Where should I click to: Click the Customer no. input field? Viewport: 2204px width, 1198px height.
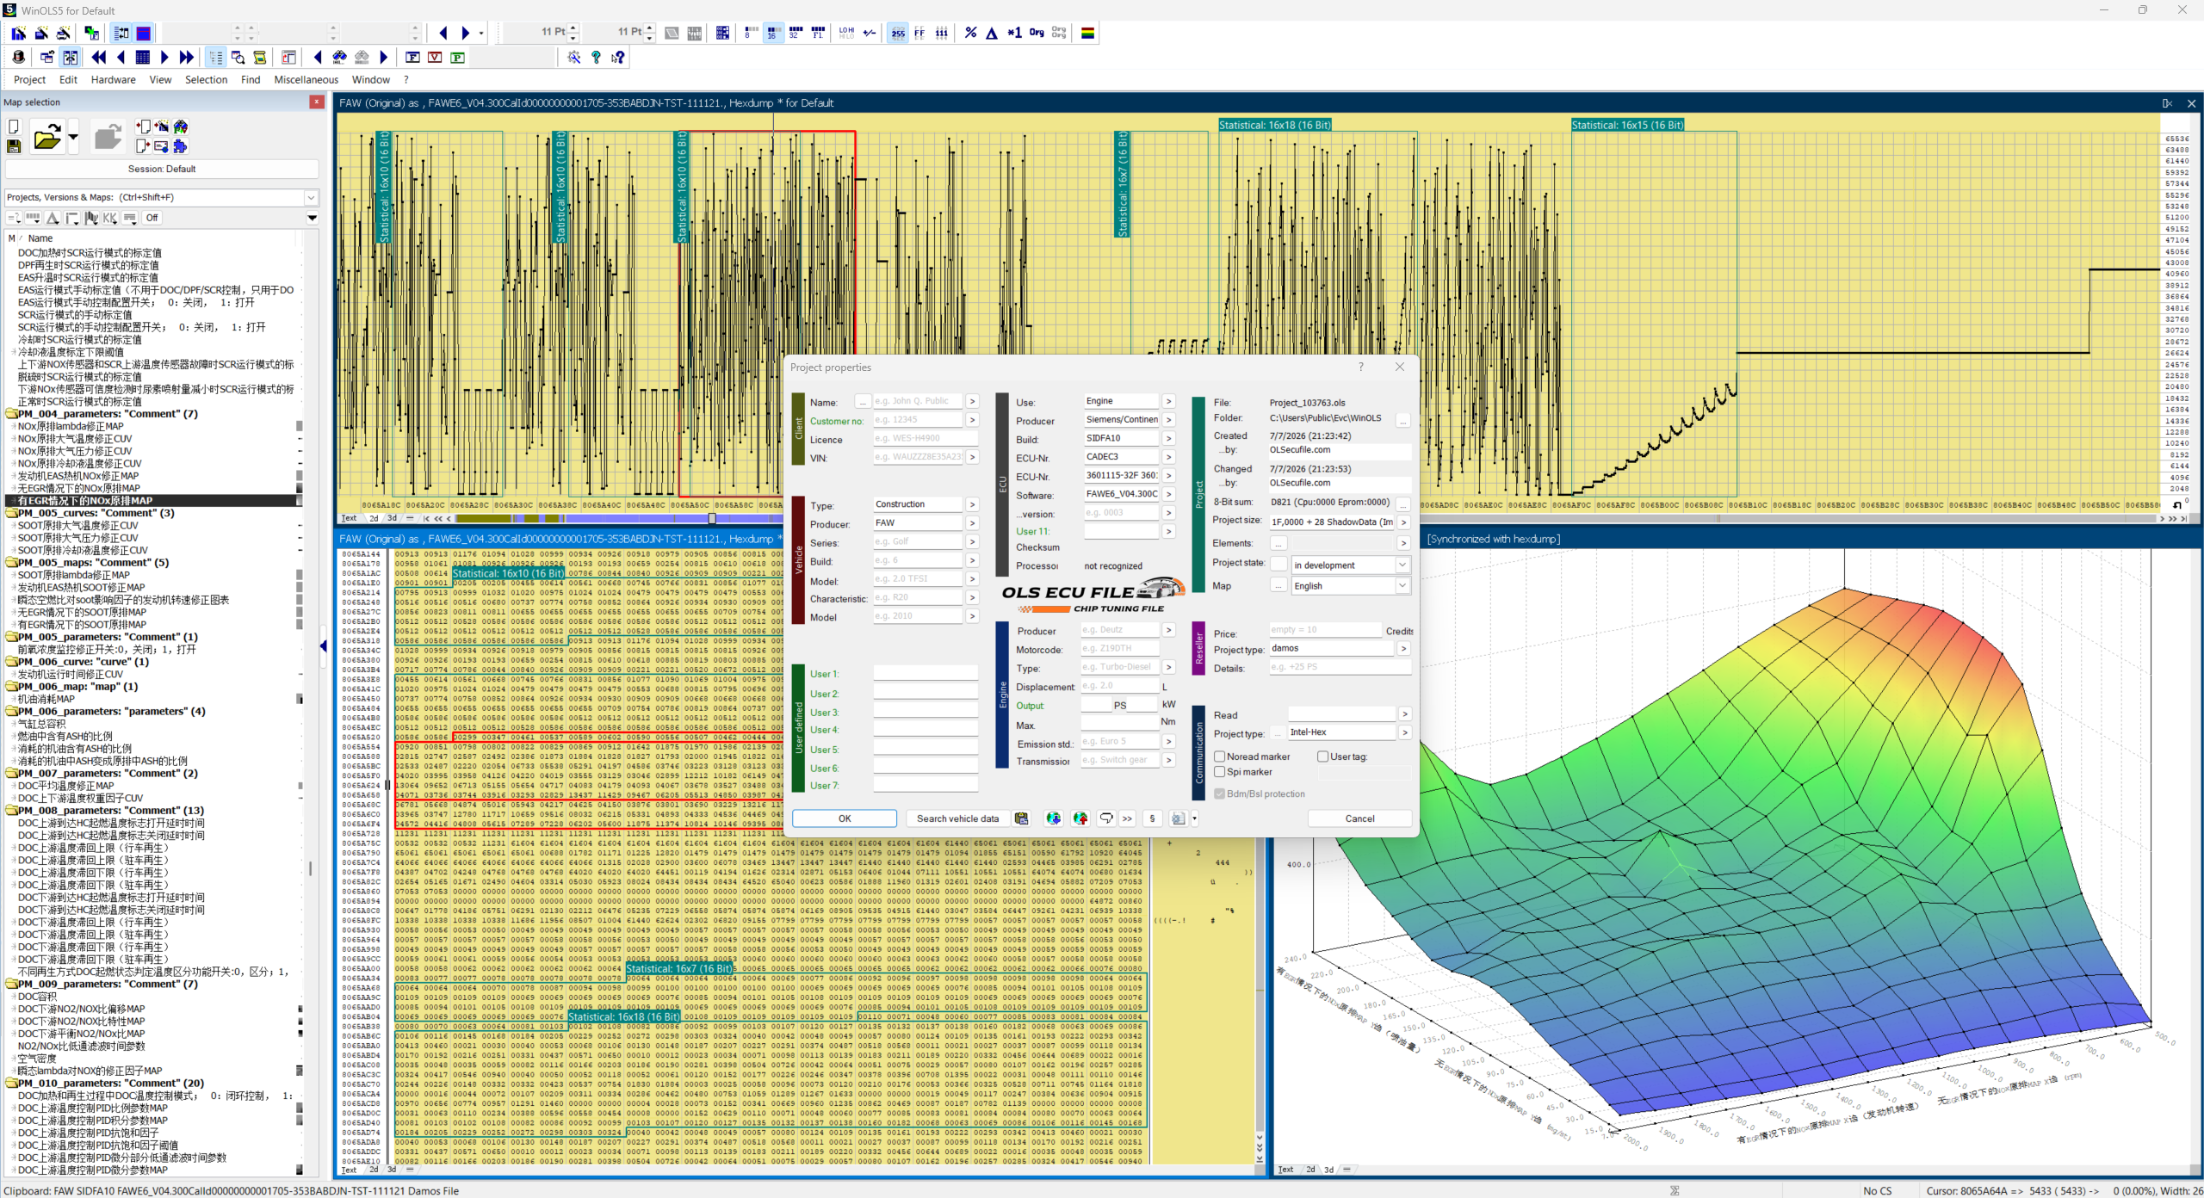[918, 420]
